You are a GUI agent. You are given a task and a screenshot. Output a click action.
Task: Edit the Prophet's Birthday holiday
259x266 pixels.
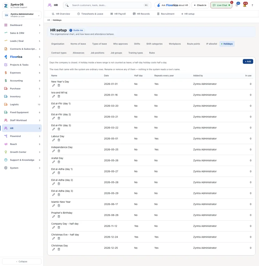point(54,217)
